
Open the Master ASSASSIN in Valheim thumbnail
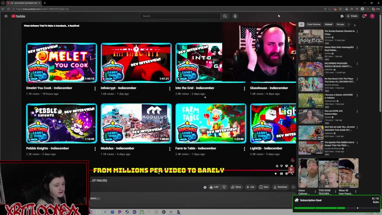[311, 100]
